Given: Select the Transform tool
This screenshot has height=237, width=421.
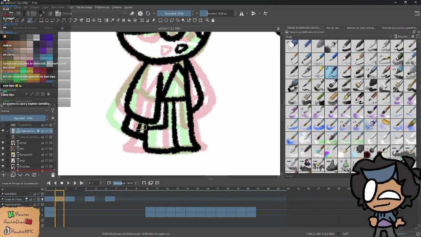Looking at the screenshot, I should click(88, 20).
